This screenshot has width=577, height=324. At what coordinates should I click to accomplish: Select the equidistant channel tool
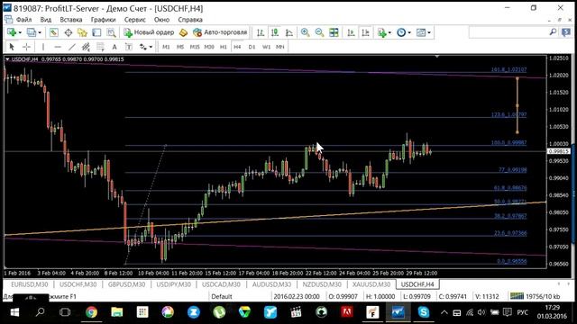[x=86, y=47]
